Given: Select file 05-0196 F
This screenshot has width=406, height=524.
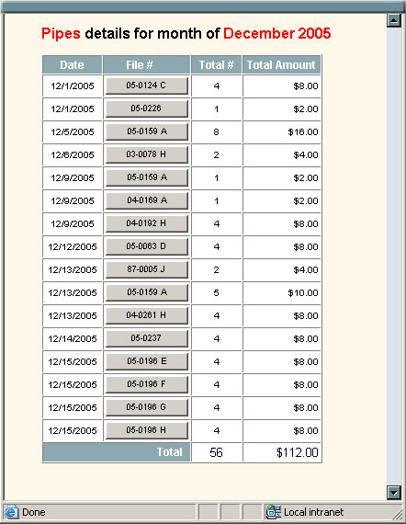Looking at the screenshot, I should pyautogui.click(x=147, y=384).
